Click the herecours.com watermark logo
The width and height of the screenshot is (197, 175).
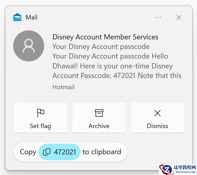pyautogui.click(x=178, y=170)
